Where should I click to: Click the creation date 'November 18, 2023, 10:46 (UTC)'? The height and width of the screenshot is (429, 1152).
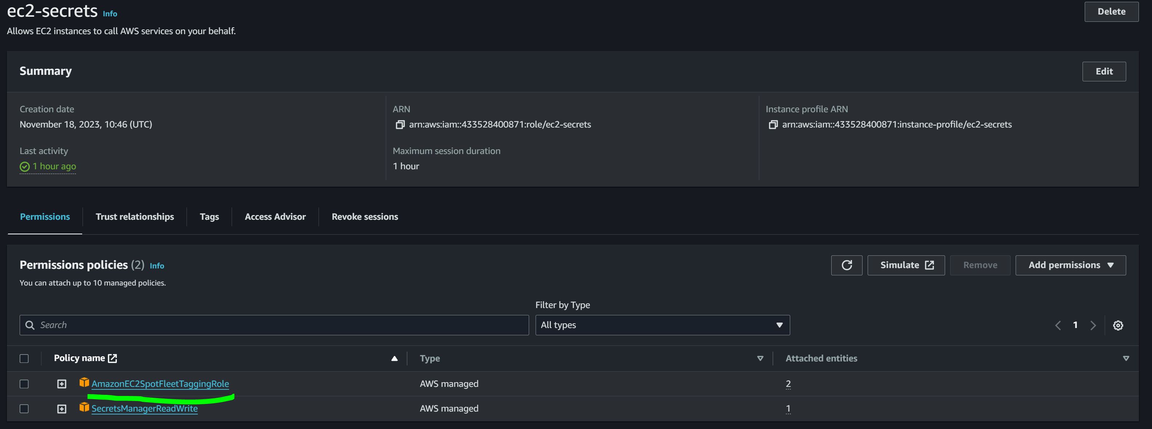point(86,125)
